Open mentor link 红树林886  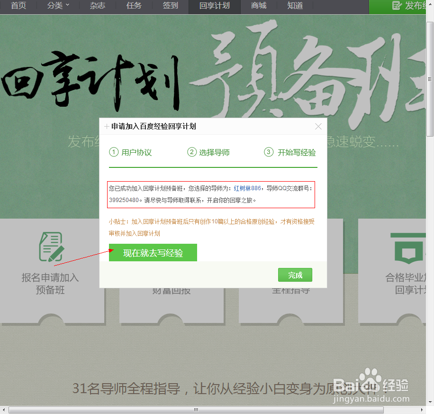click(247, 188)
